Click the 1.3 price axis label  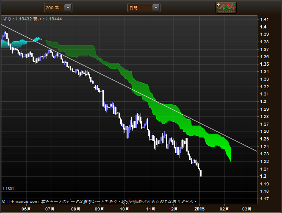pyautogui.click(x=263, y=101)
